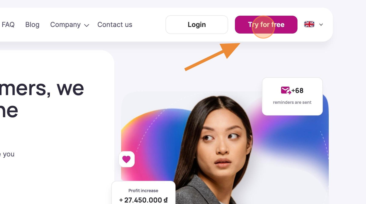This screenshot has height=204, width=366.
Task: Click the 'mers, we' headline text
Action: (42, 88)
